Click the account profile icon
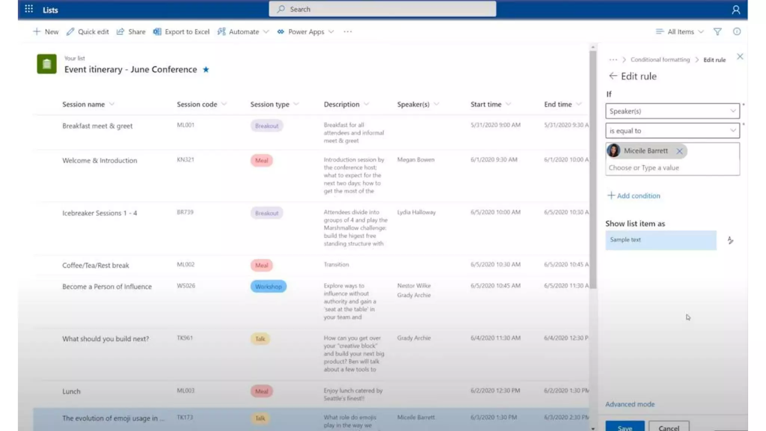 pos(736,10)
